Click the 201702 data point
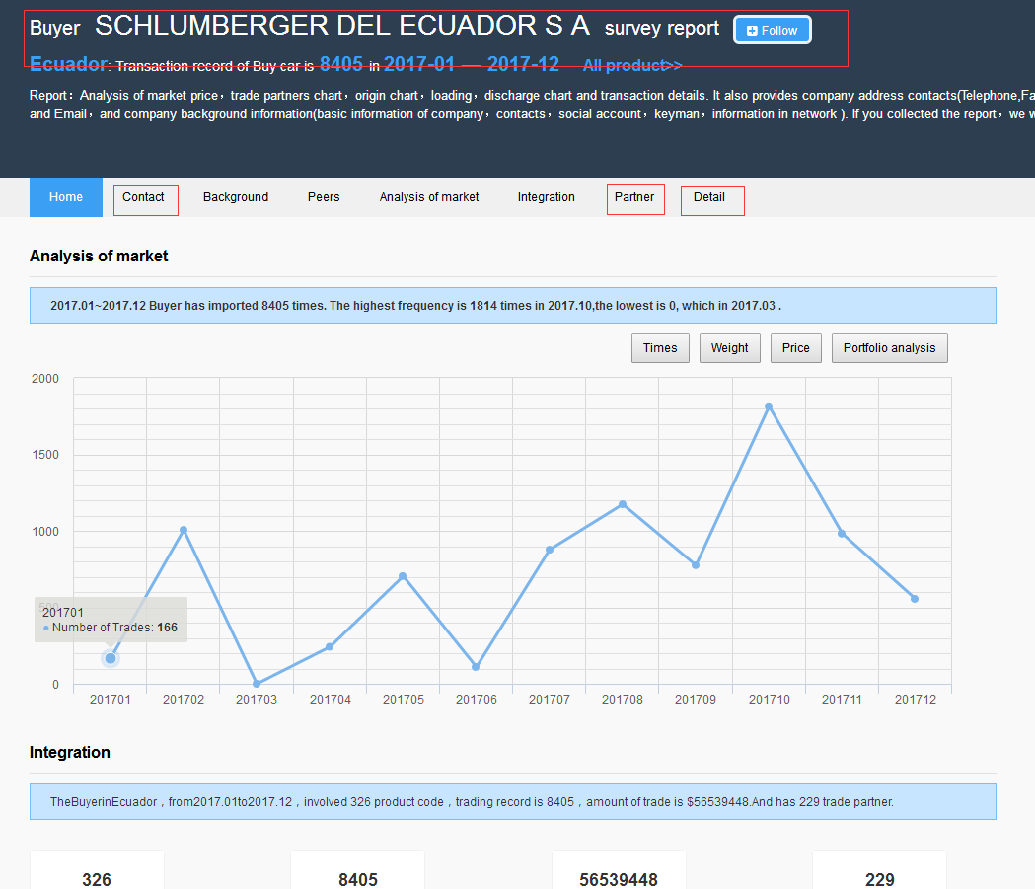The width and height of the screenshot is (1035, 889). coord(184,530)
